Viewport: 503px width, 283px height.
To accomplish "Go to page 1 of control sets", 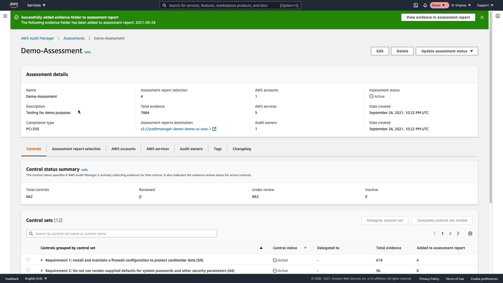I will [x=442, y=233].
